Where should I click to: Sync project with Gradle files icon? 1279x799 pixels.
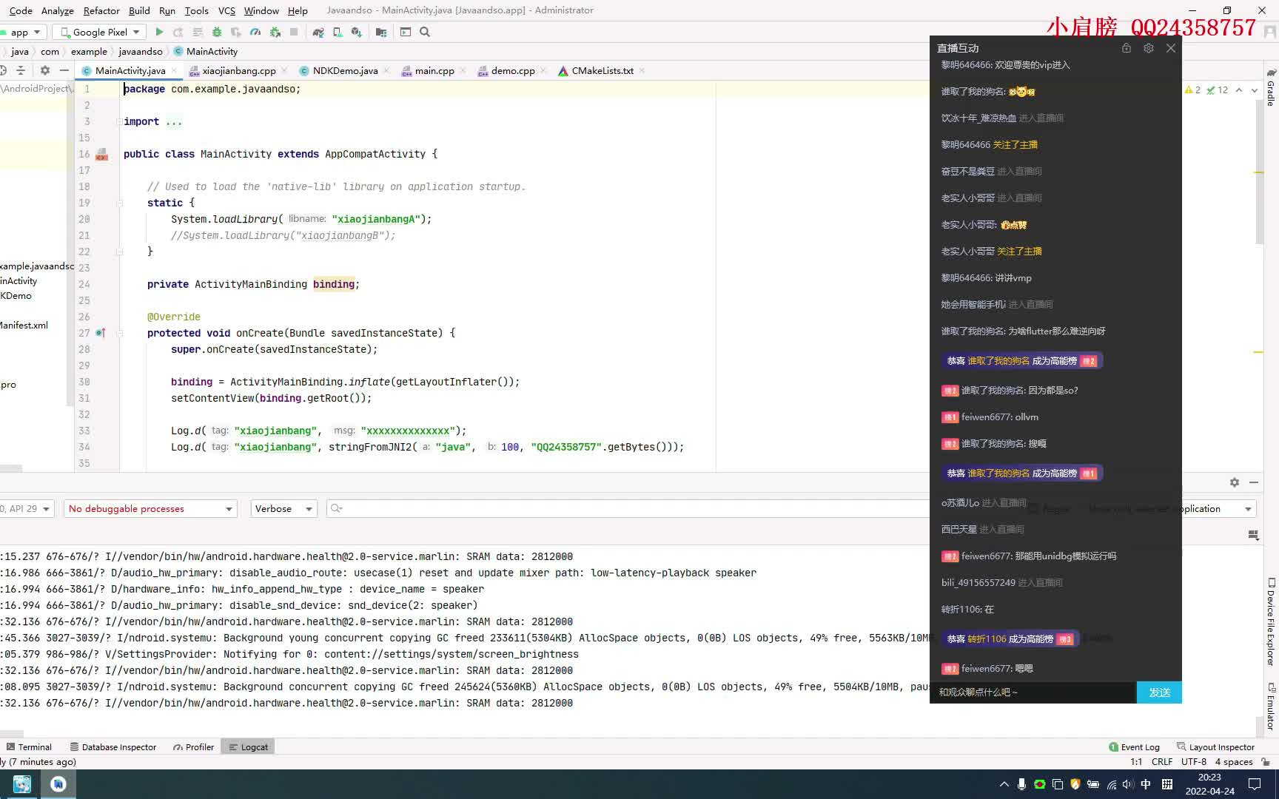pos(318,32)
